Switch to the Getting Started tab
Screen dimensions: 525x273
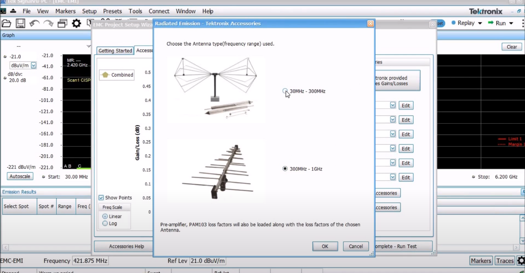tap(115, 50)
